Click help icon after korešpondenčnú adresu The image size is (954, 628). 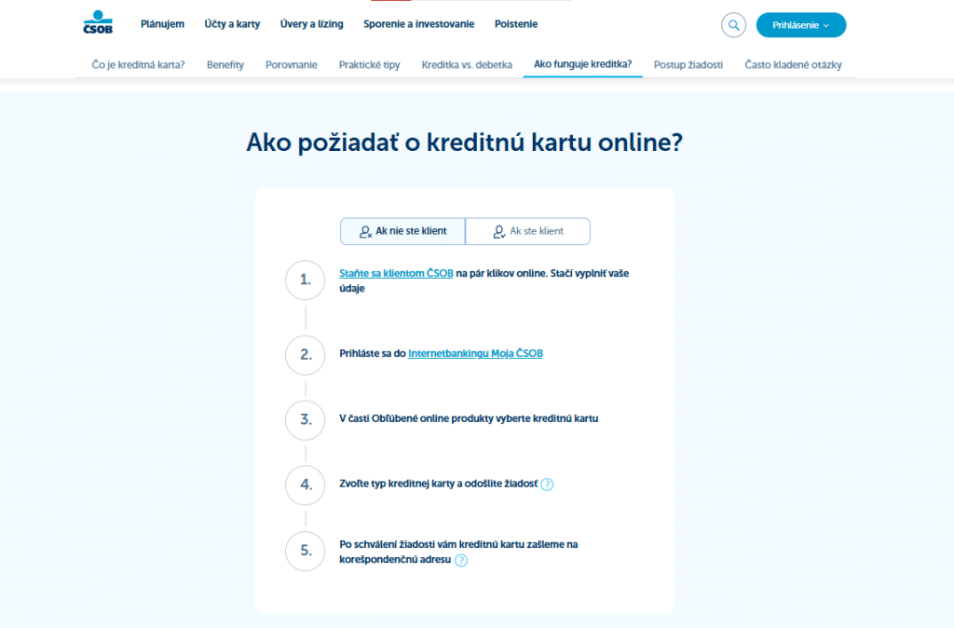click(x=460, y=560)
